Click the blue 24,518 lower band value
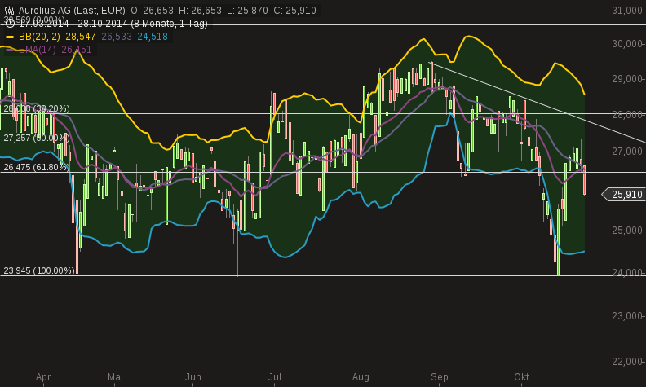The height and width of the screenshot is (387, 646). 153,37
